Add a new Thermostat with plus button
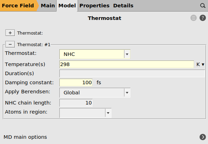 (10, 33)
